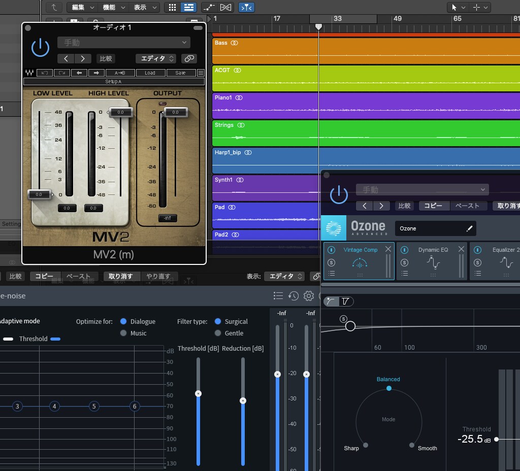520x471 pixels.
Task: Edit Ozone preset name pencil icon
Action: pyautogui.click(x=469, y=228)
